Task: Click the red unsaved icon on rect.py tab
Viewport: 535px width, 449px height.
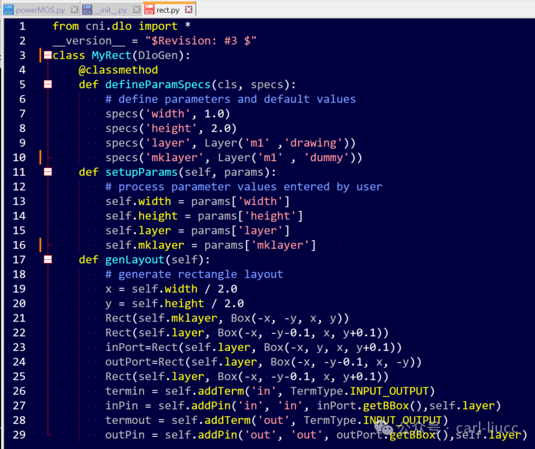Action: pyautogui.click(x=149, y=10)
